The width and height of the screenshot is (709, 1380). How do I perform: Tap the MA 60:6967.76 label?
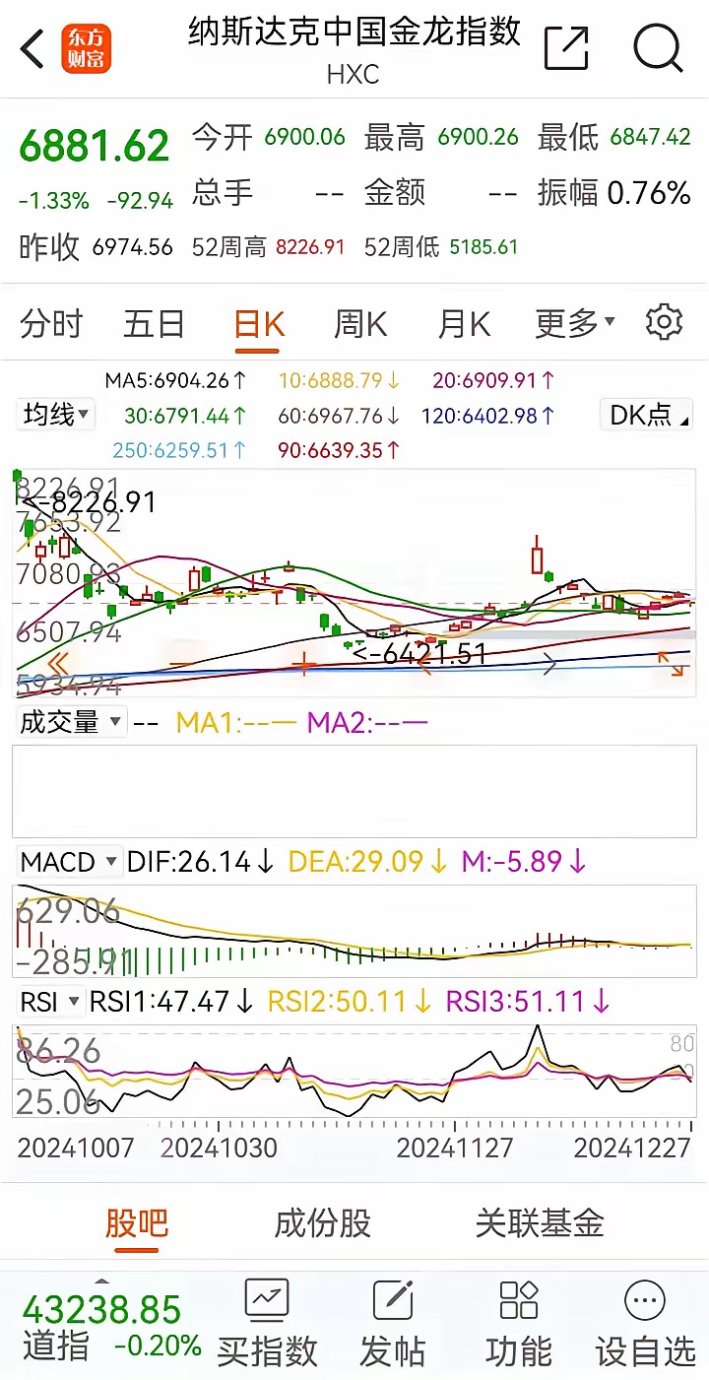coord(339,416)
